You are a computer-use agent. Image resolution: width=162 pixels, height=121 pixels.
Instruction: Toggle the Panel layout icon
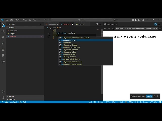point(139,20)
